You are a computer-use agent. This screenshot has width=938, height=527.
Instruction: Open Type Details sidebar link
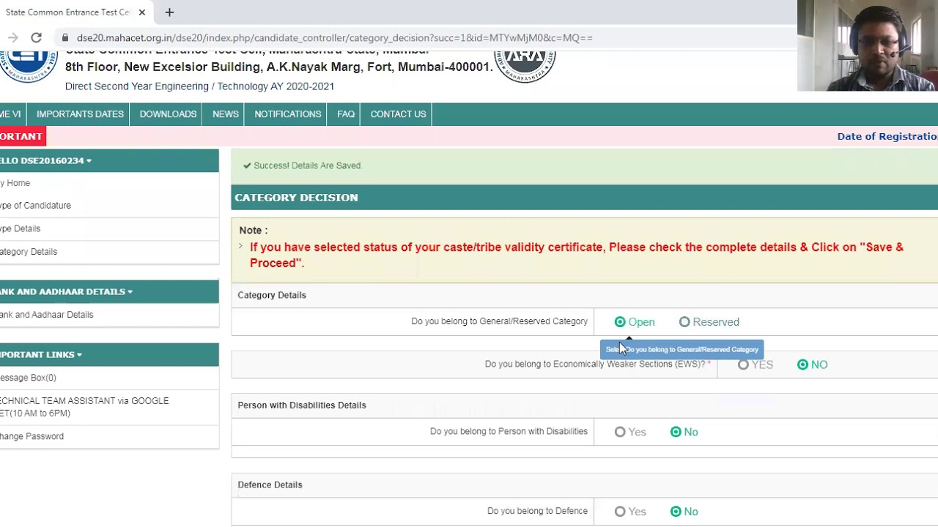20,228
